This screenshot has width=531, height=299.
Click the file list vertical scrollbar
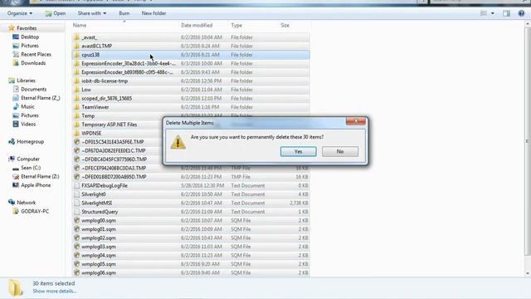(528, 140)
